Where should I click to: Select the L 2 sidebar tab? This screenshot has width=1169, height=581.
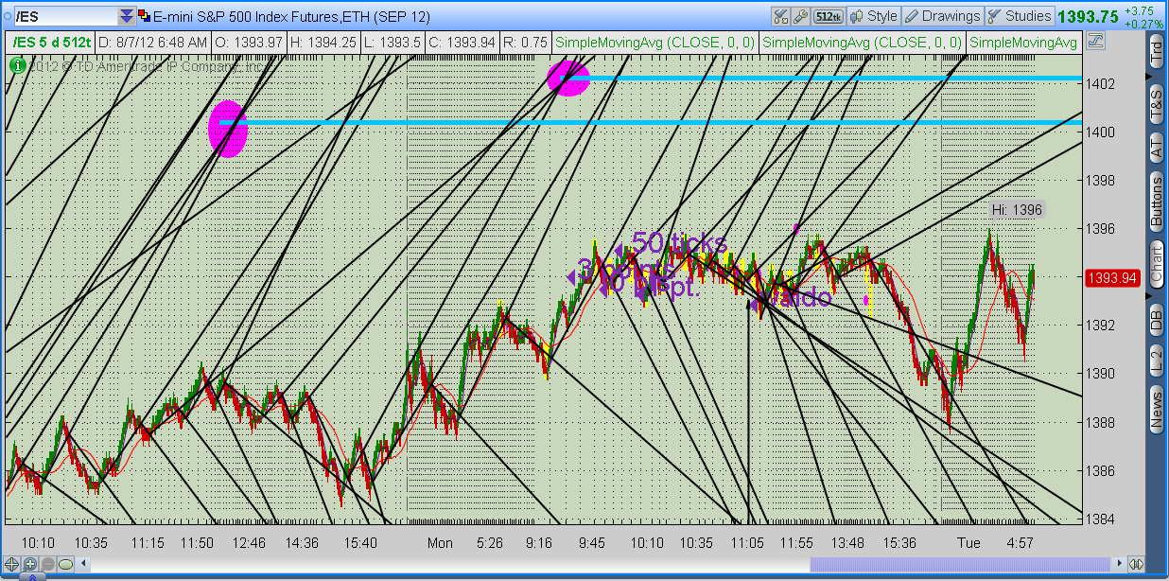[x=1156, y=361]
